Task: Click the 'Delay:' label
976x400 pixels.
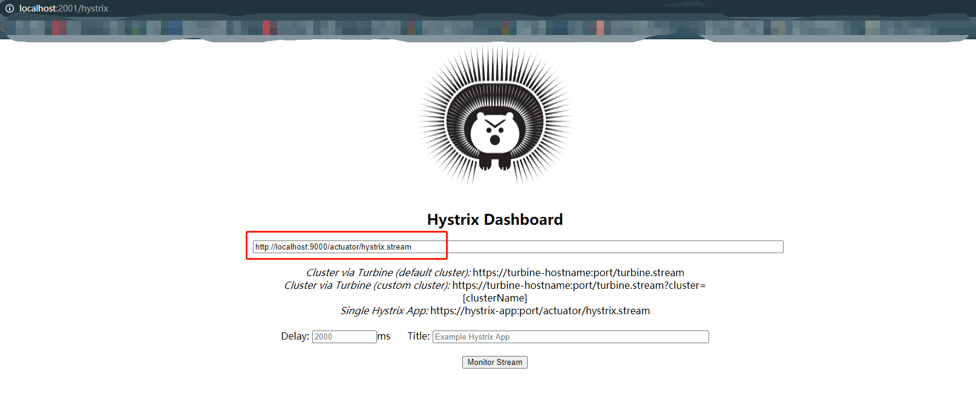Action: 295,336
